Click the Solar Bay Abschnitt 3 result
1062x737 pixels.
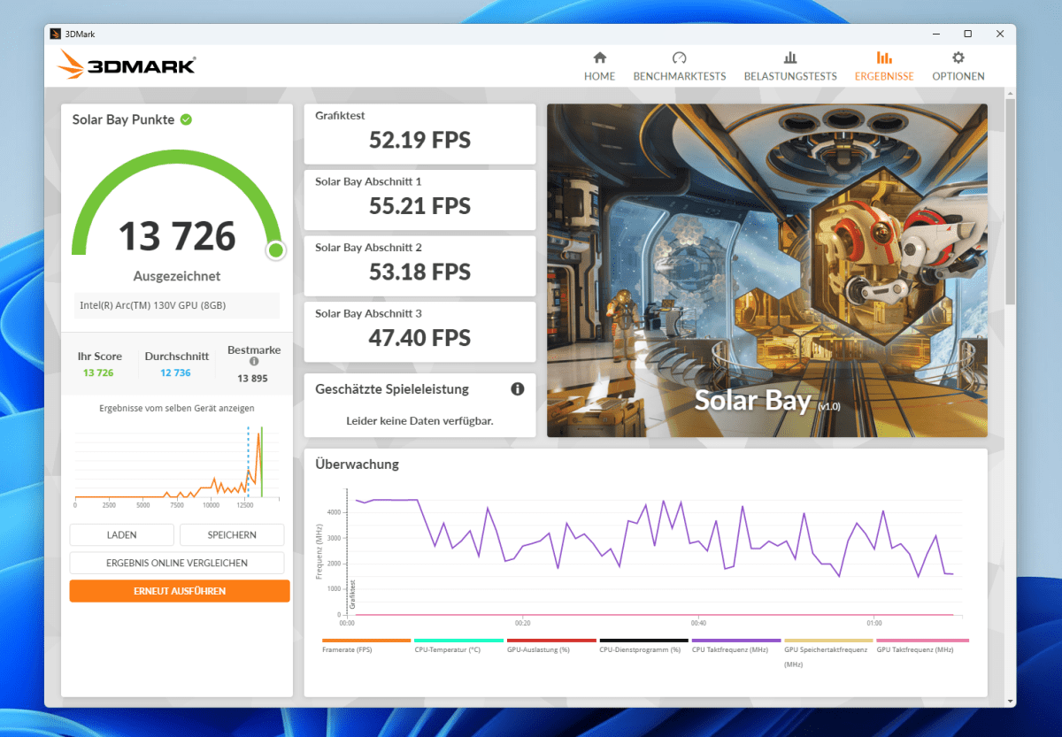click(419, 332)
